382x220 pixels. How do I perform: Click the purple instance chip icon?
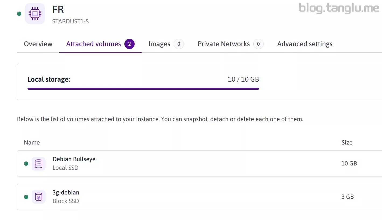(x=35, y=13)
